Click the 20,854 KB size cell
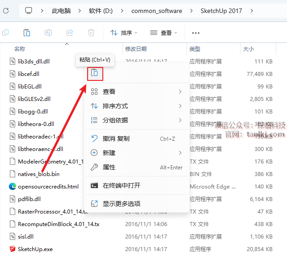This screenshot has height=256, width=287. coord(260,249)
